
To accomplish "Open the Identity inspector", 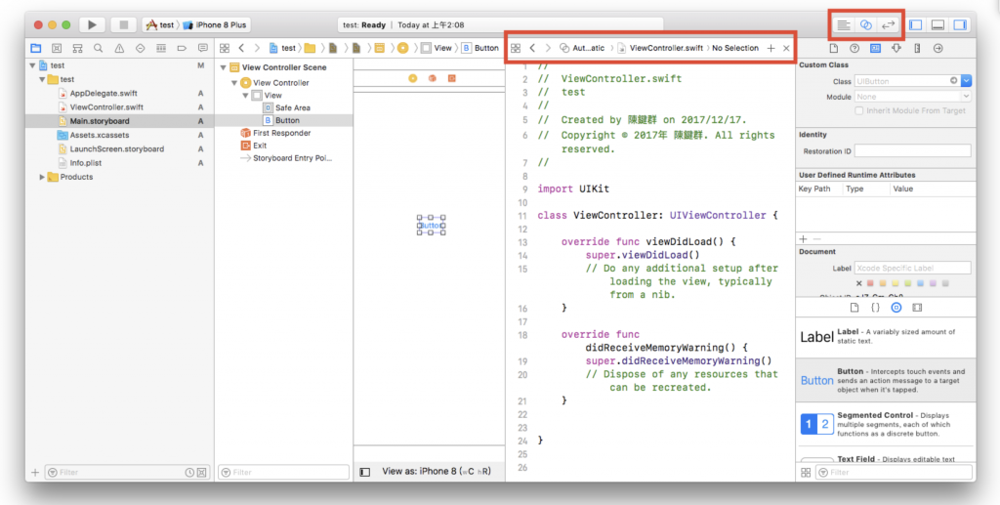I will (x=876, y=48).
